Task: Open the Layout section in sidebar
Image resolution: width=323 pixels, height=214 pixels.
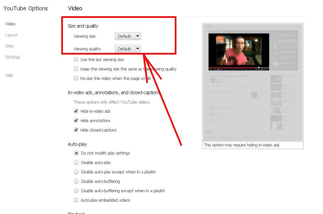Action: pyautogui.click(x=11, y=35)
